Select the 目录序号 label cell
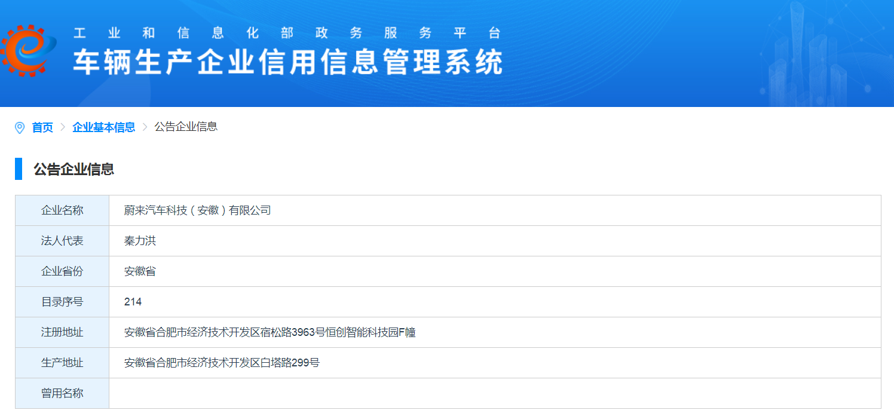Viewport: 894px width, 413px height. point(62,302)
